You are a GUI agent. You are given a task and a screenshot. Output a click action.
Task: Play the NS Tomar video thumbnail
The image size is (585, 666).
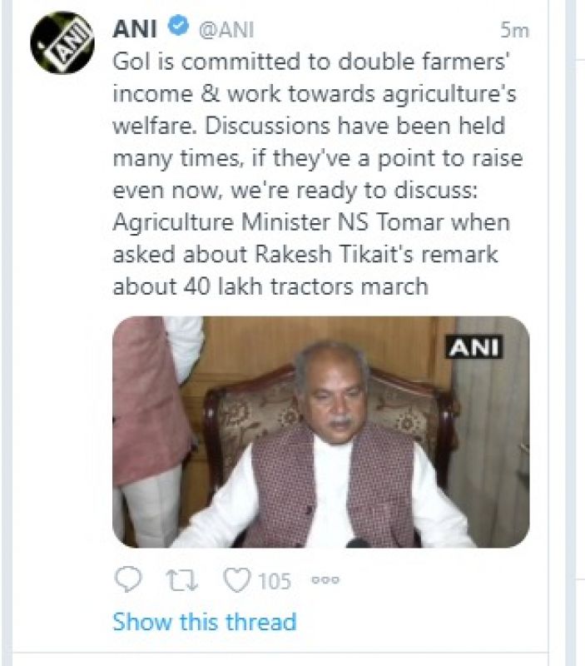tap(320, 431)
